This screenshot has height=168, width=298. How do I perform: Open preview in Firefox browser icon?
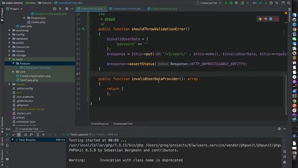[265, 19]
